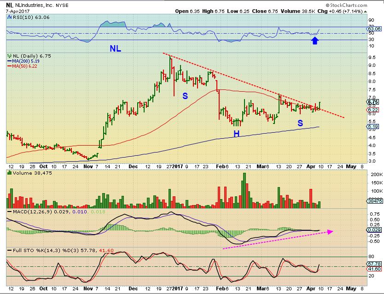The width and height of the screenshot is (384, 294).
Task: Click the 57.78 tag on stochastic axis
Action: 375,264
